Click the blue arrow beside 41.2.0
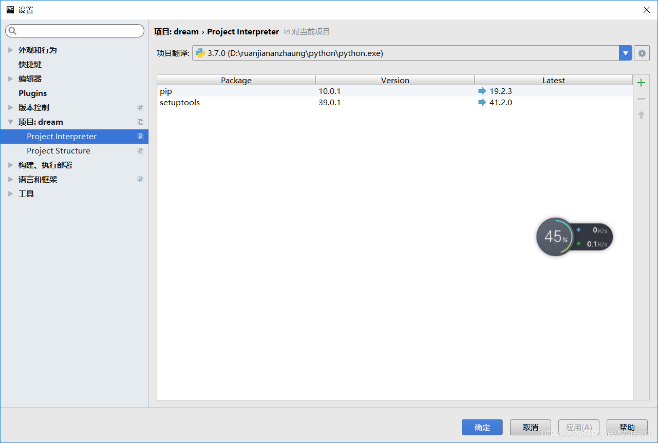658x443 pixels. tap(482, 102)
